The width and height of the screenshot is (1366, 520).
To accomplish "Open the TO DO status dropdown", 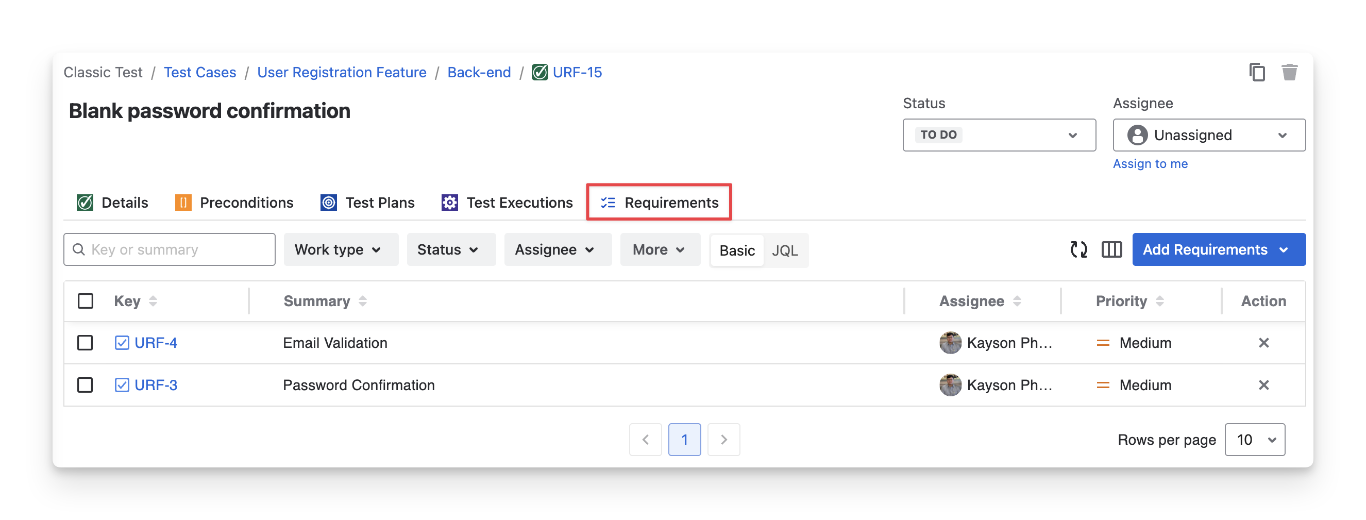I will click(999, 136).
